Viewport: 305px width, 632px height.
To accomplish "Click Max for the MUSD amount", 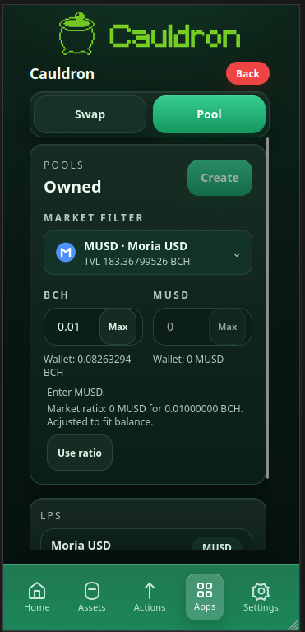I will tap(227, 327).
